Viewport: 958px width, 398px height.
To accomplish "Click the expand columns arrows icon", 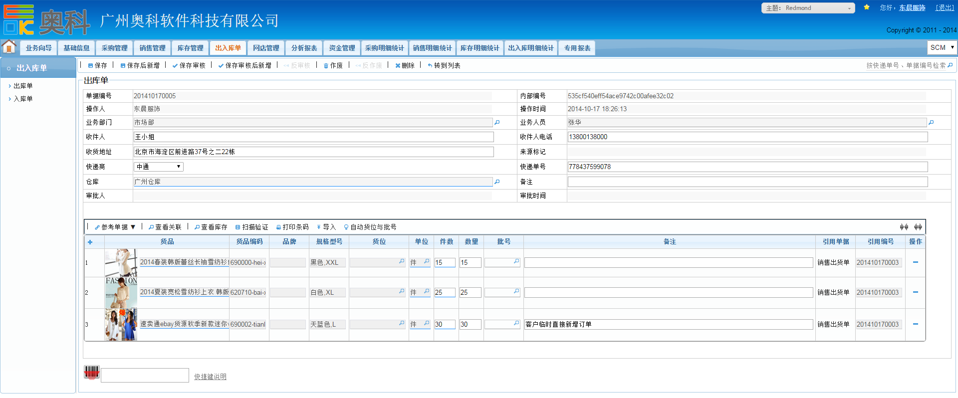I will [918, 227].
